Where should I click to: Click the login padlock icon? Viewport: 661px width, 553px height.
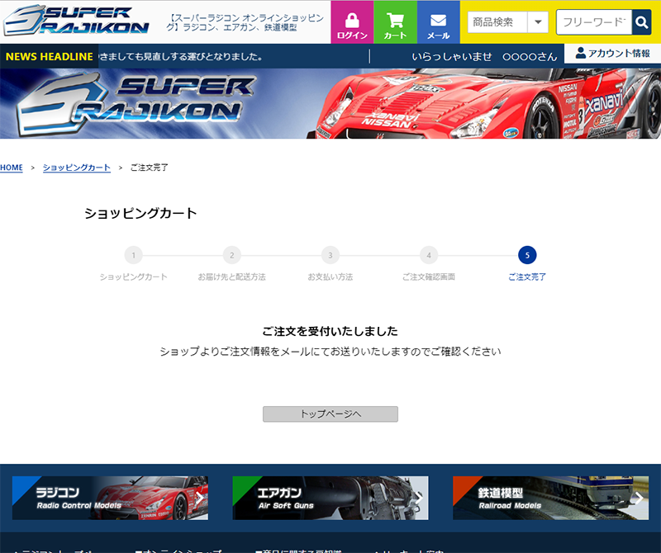(x=352, y=20)
